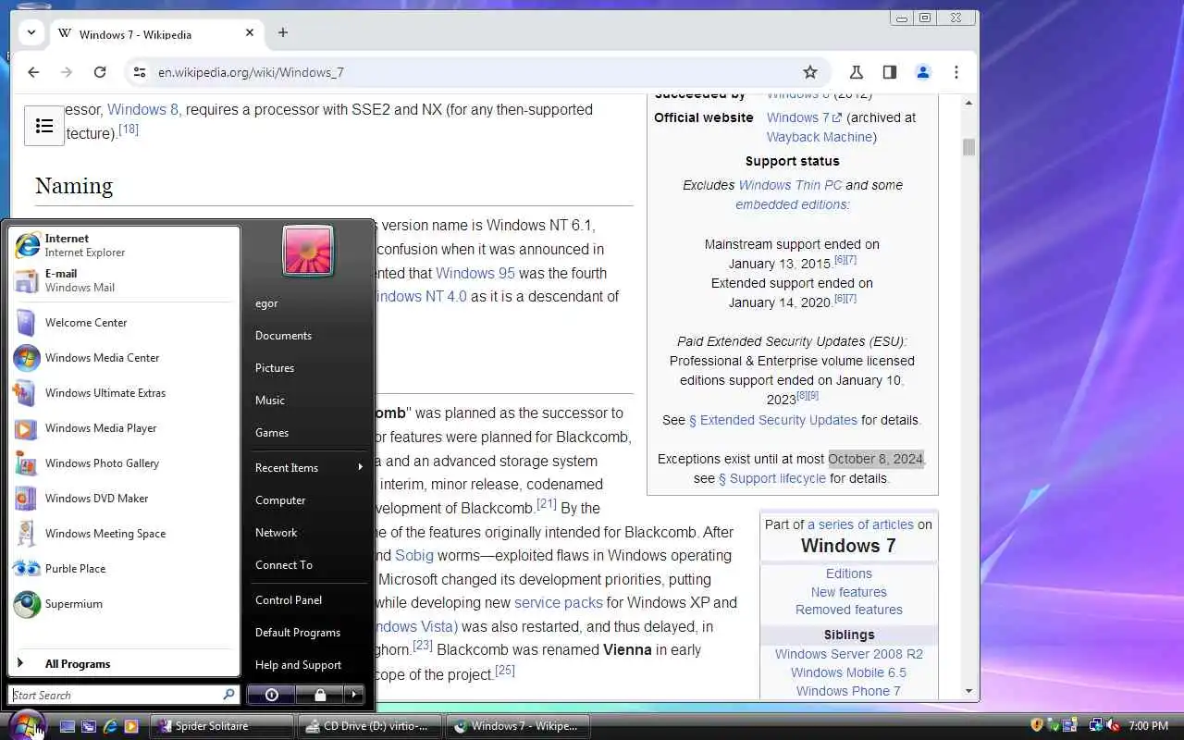Open Music folder from Start menu
Image resolution: width=1184 pixels, height=740 pixels.
[308, 401]
